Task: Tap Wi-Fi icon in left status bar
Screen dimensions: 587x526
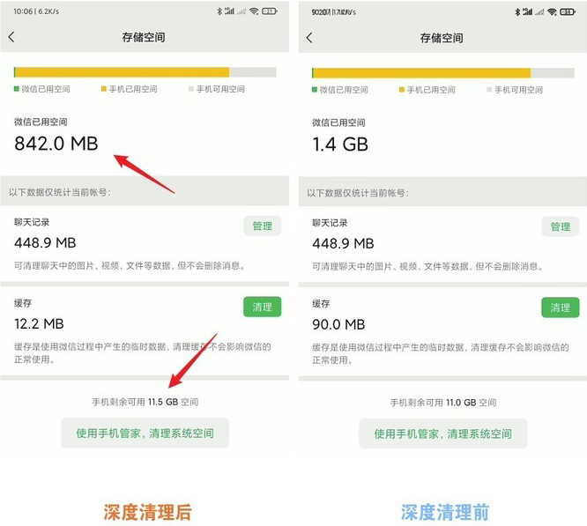Action: tap(254, 11)
